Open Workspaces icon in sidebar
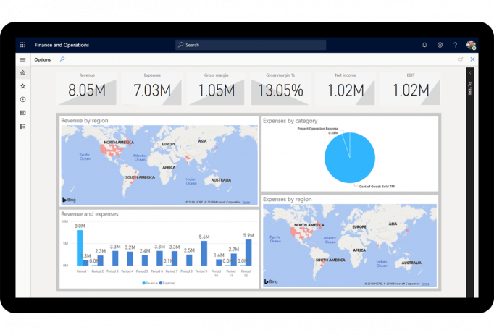494x335 pixels. [22, 113]
